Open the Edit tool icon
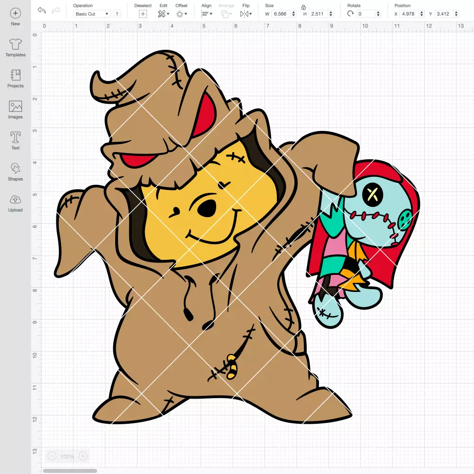 [x=162, y=14]
